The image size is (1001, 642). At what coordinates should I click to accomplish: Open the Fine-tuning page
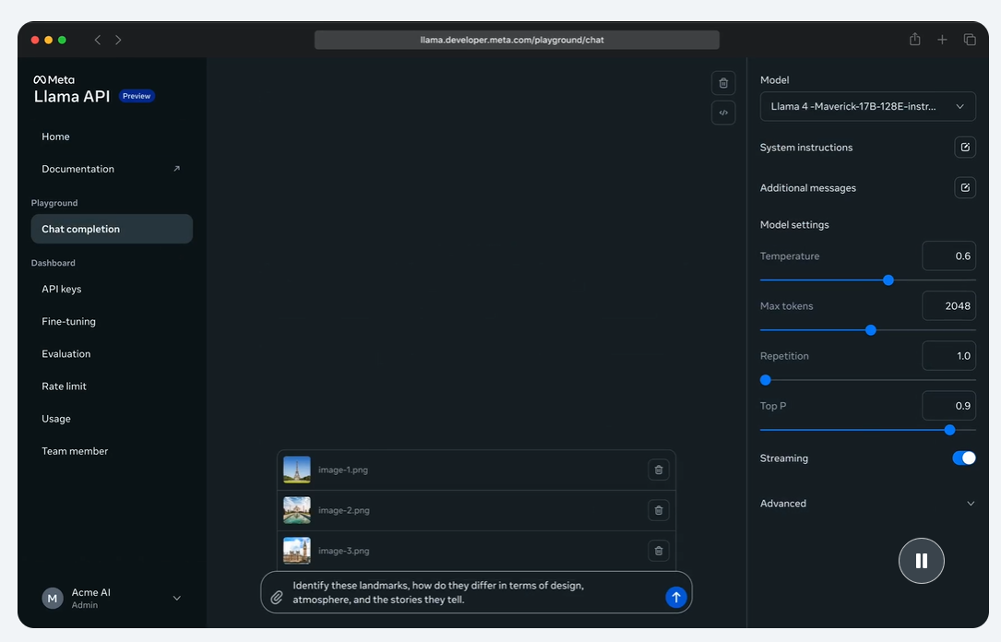pyautogui.click(x=68, y=322)
